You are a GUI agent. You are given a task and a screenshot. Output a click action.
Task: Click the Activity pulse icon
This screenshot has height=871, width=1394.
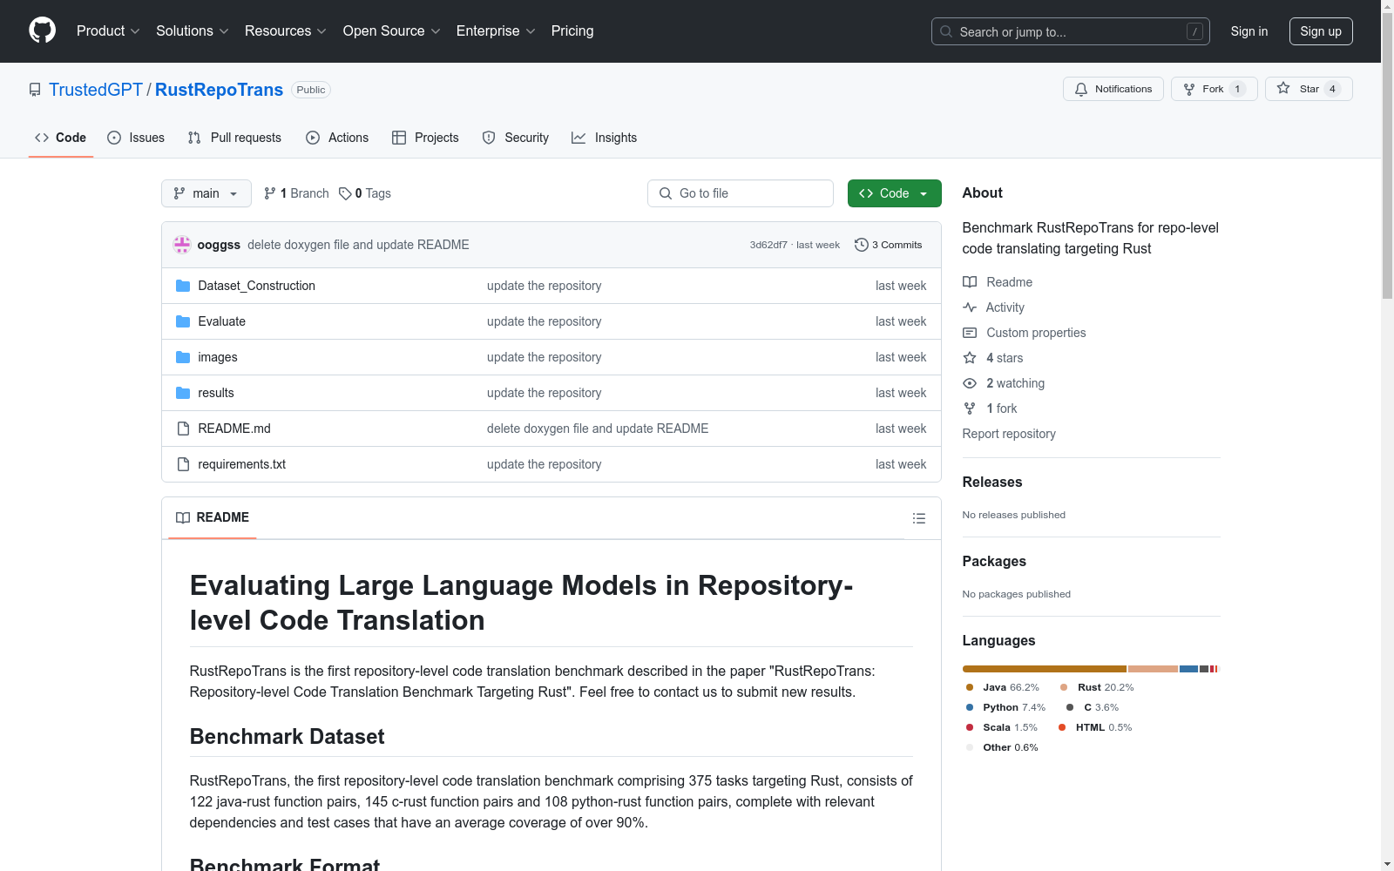pyautogui.click(x=970, y=307)
